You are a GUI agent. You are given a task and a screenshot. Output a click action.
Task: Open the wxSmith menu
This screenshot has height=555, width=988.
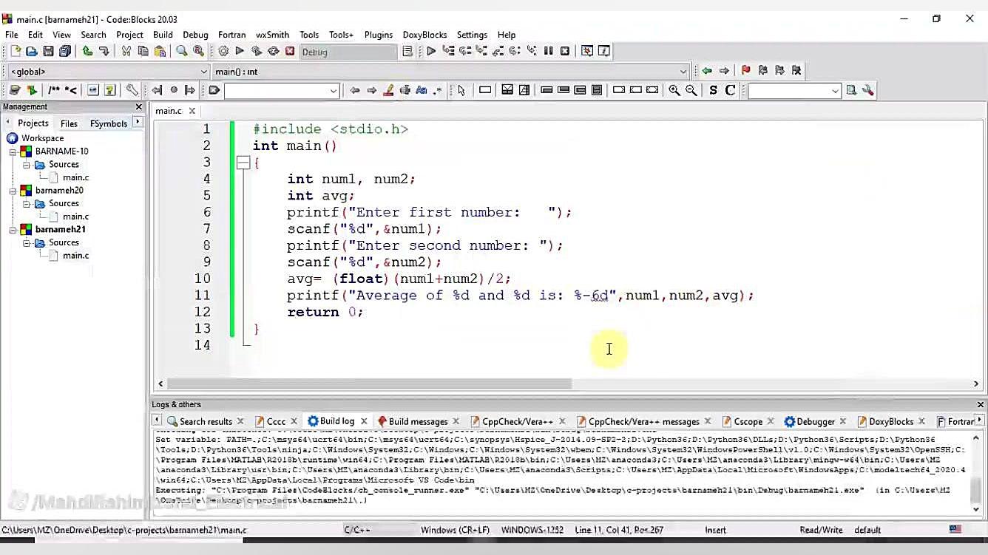272,35
